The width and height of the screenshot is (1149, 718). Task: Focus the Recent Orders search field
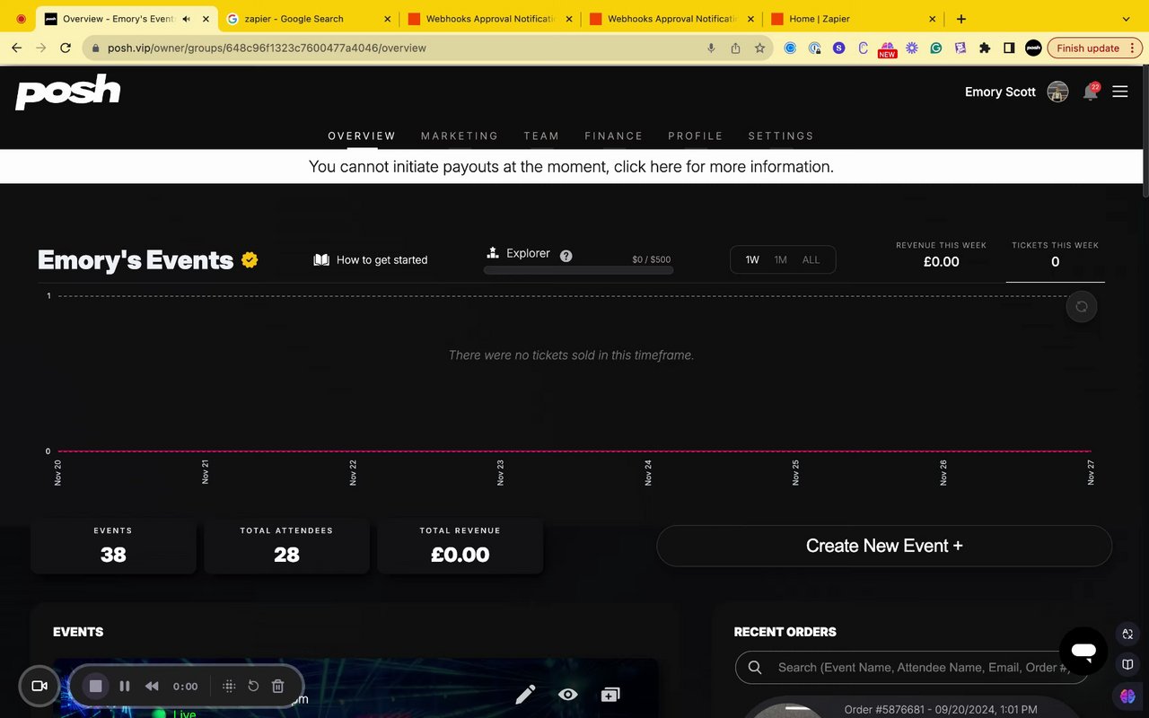(912, 667)
